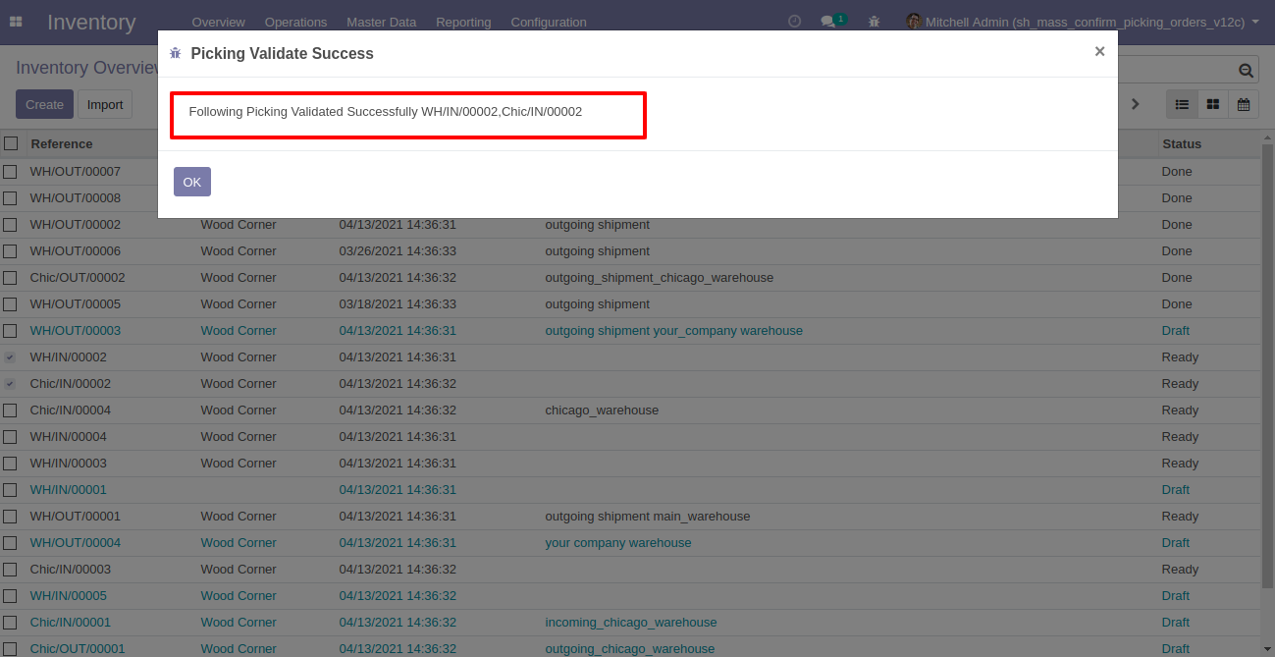Sort by the Reference column header
This screenshot has height=657, width=1275.
(x=62, y=143)
